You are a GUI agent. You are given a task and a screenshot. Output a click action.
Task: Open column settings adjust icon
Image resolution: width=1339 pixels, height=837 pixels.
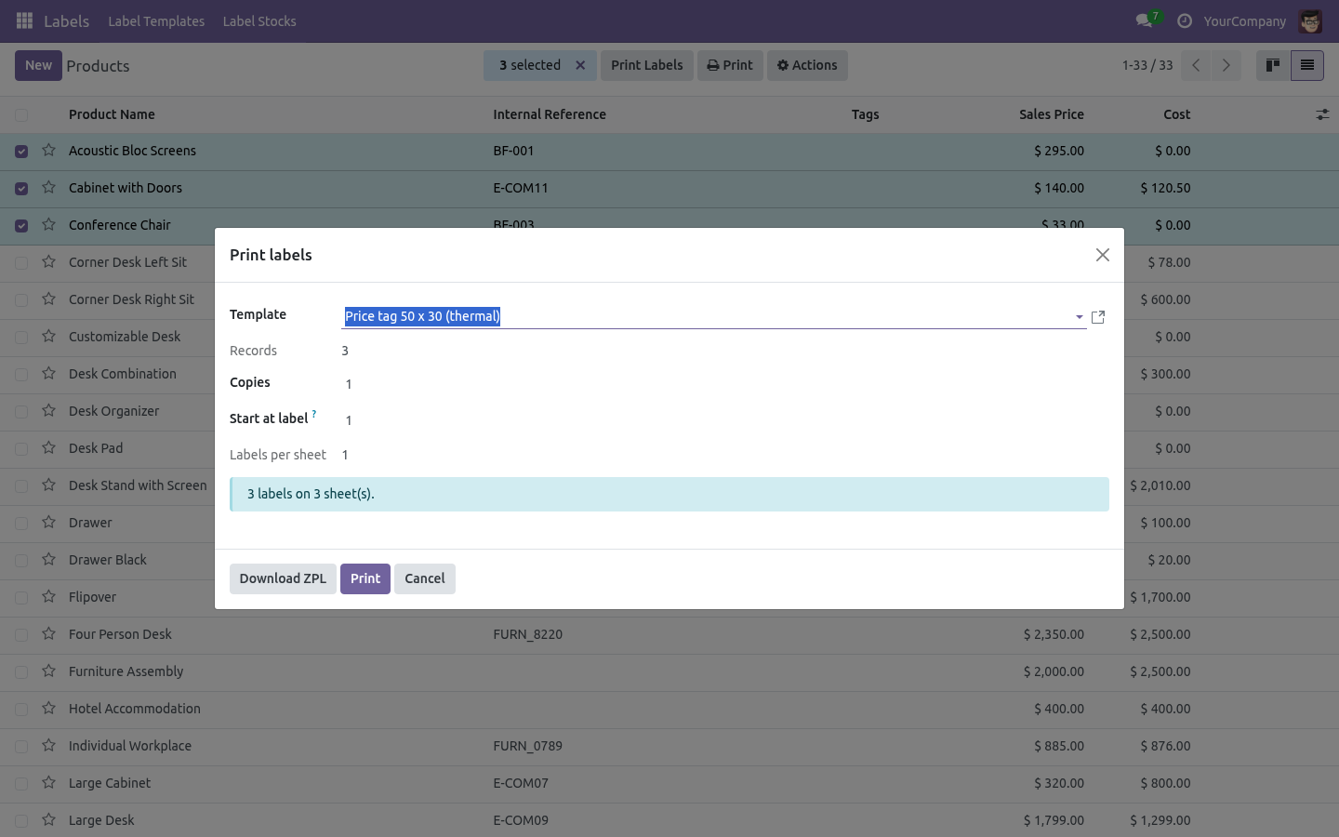pyautogui.click(x=1322, y=114)
